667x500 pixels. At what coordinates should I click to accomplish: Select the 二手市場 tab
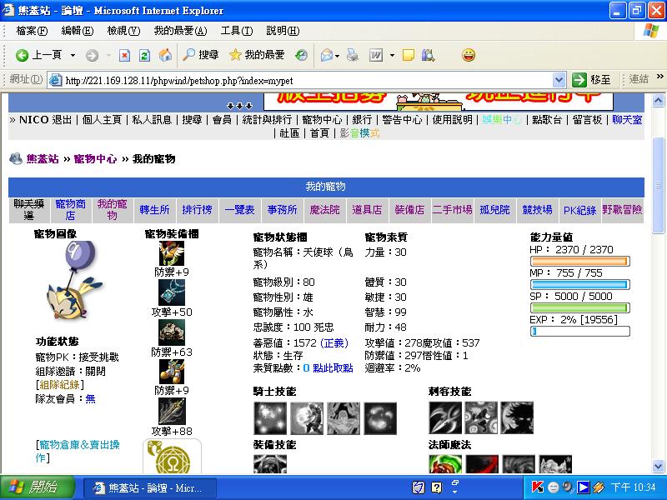[x=452, y=210]
